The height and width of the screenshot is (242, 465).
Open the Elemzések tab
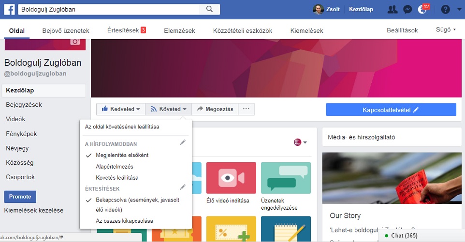pos(179,31)
